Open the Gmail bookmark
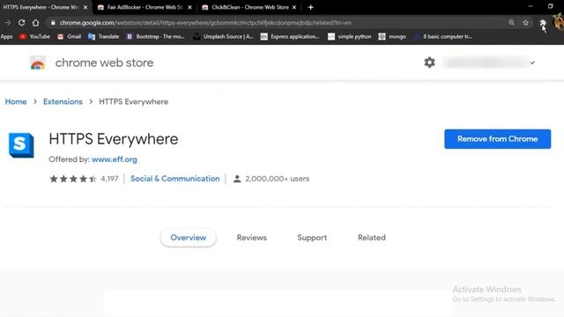The height and width of the screenshot is (317, 564). point(69,37)
